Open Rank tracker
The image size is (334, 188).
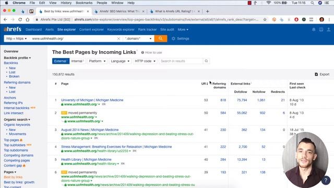147,30
